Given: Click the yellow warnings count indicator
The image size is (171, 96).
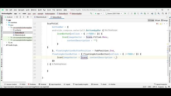Looking at the screenshot, I should [x=161, y=24].
